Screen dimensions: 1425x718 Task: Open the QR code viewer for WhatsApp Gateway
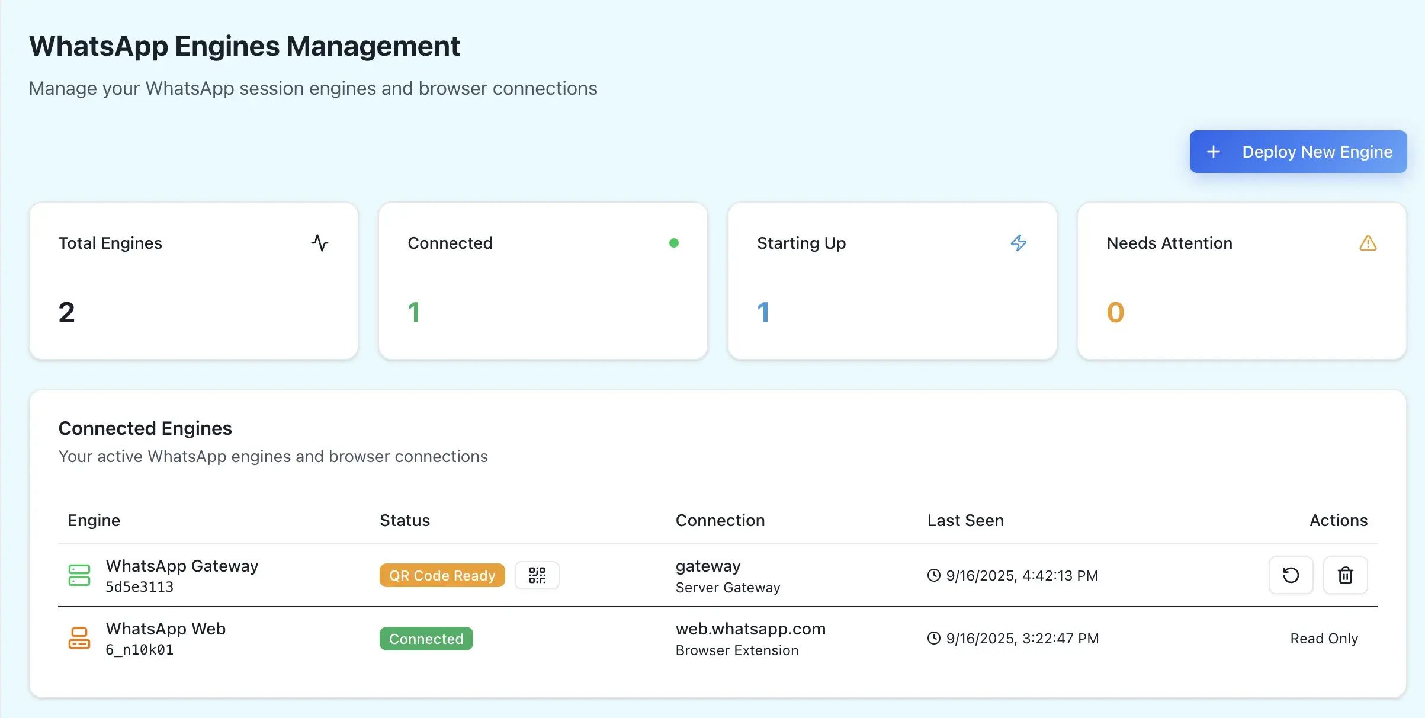click(x=537, y=575)
